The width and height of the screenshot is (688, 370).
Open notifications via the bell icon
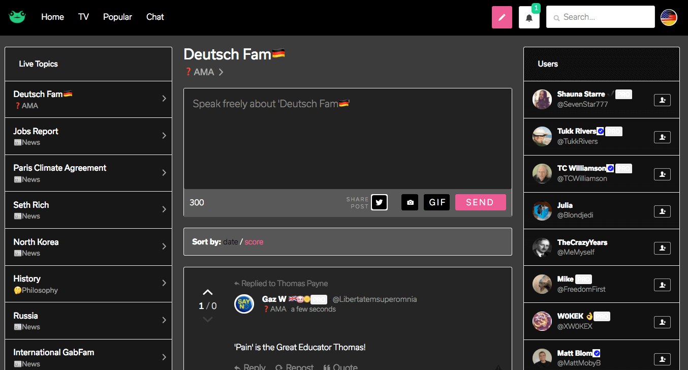point(529,17)
